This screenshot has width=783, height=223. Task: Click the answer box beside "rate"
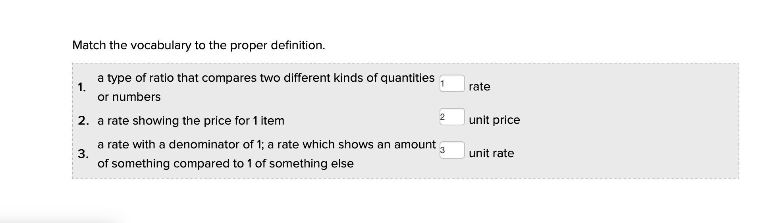[452, 83]
